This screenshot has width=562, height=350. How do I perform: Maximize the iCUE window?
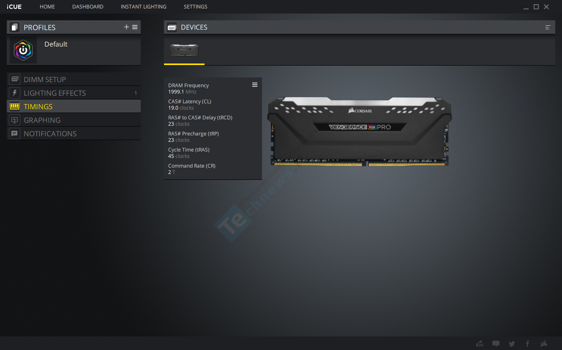click(x=536, y=7)
